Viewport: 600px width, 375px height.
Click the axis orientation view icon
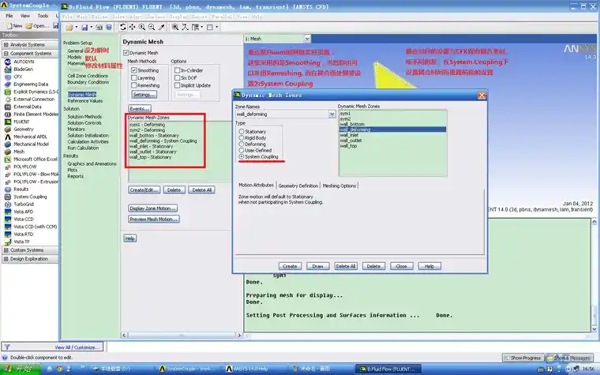(185, 27)
